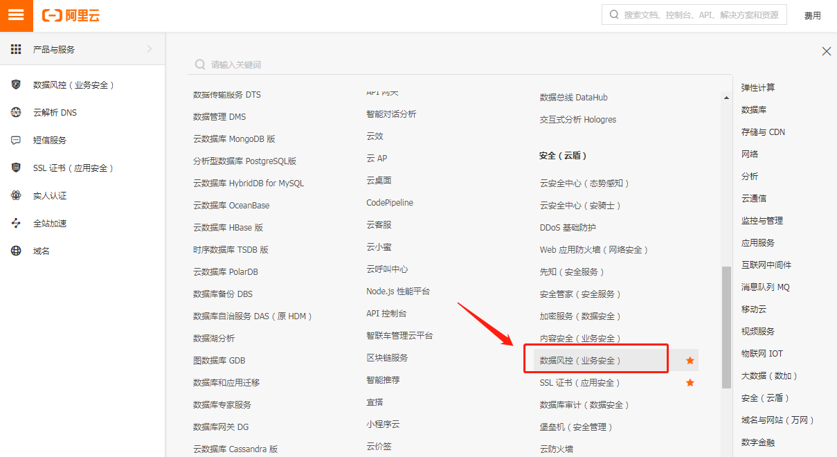Open 数据管理 DMS

pyautogui.click(x=219, y=116)
